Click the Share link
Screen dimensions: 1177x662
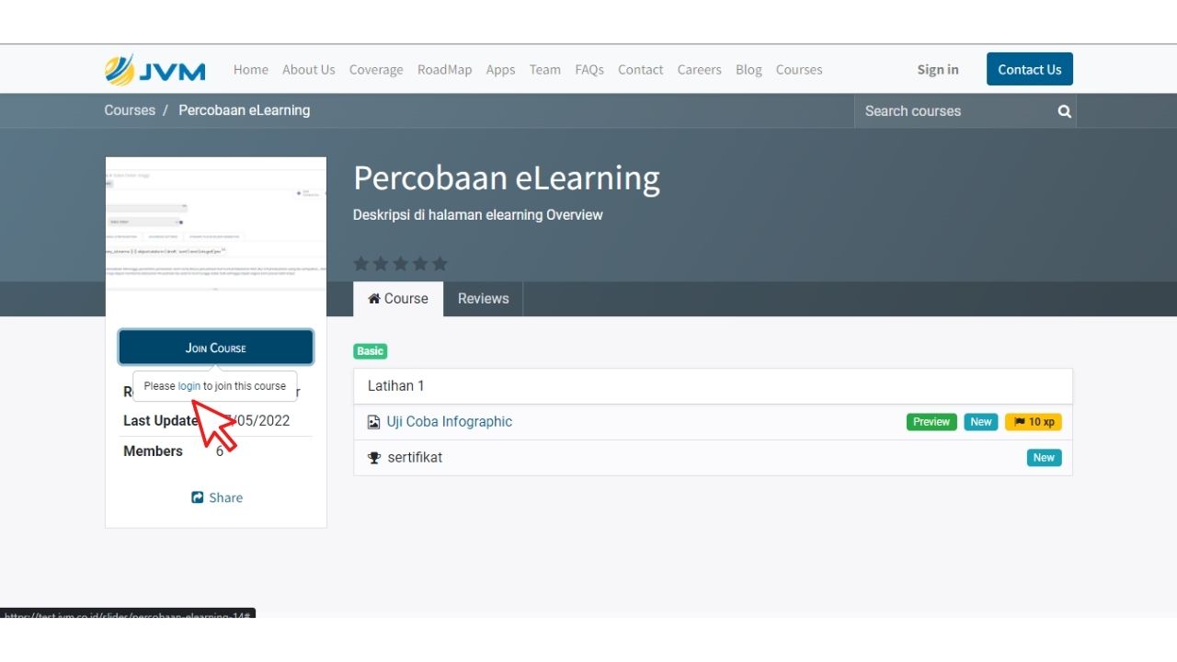(217, 497)
